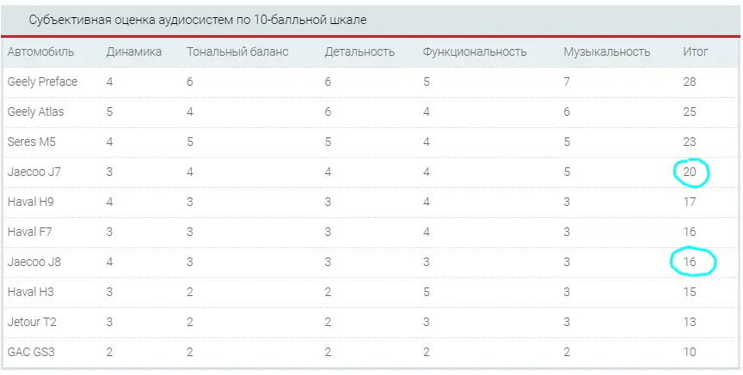
Task: Click Geely Preface Тональный баланс value 6
Action: point(190,82)
